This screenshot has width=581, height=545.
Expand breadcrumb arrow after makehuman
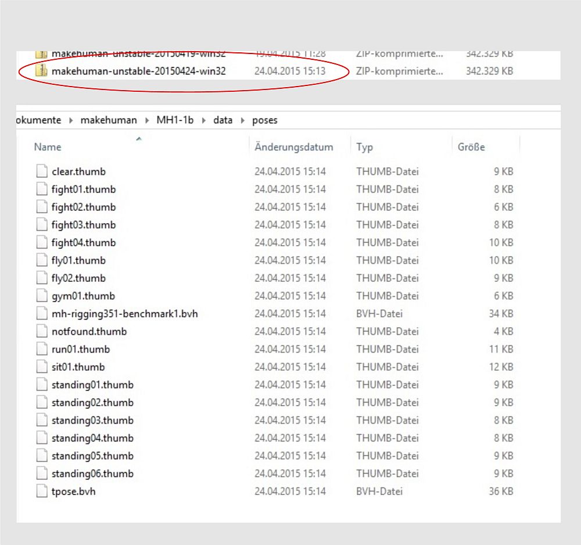pos(147,120)
